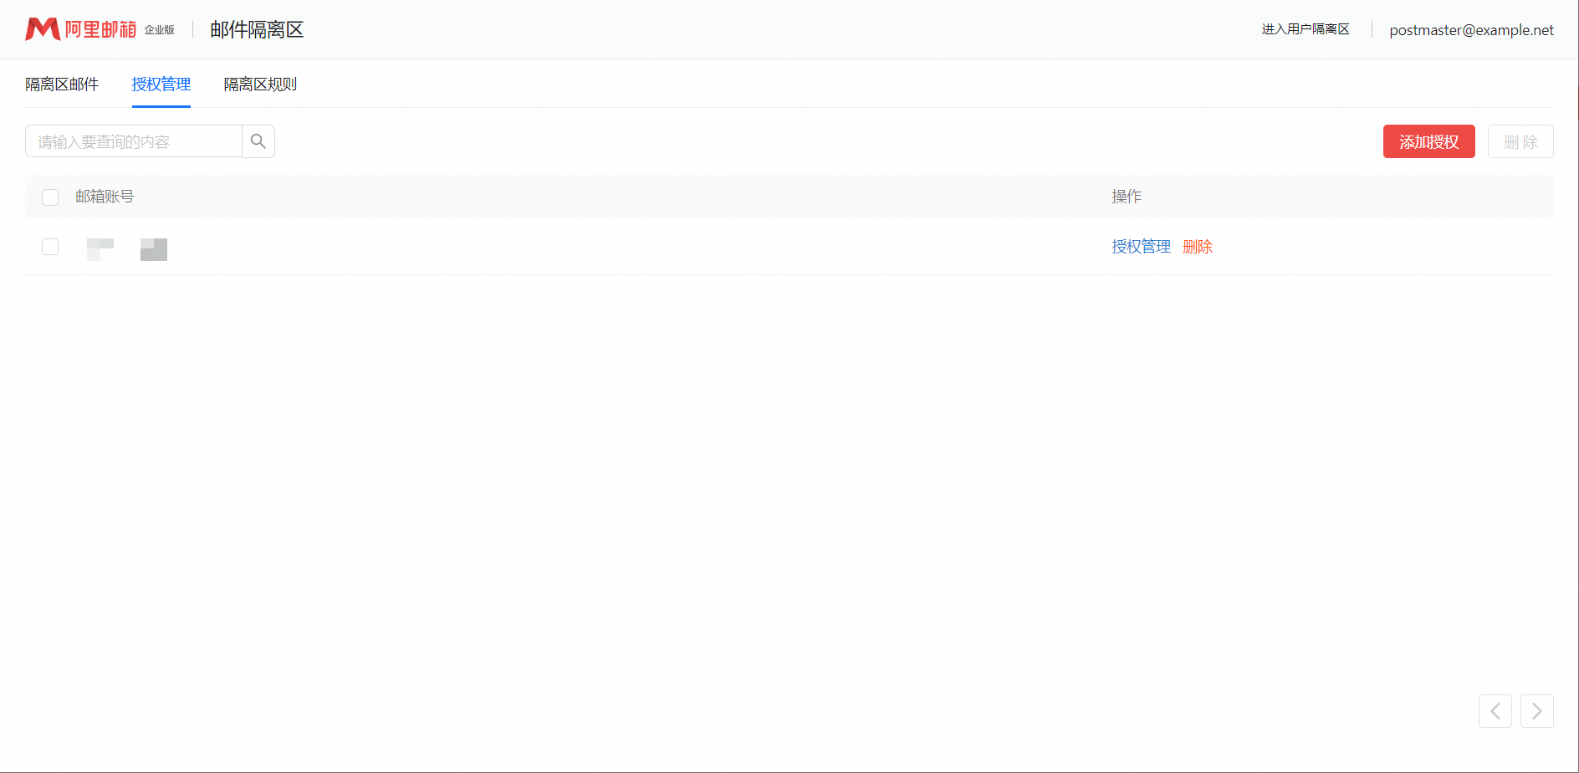This screenshot has width=1579, height=773.
Task: Open the 隔离区规则 tab
Action: pos(260,84)
